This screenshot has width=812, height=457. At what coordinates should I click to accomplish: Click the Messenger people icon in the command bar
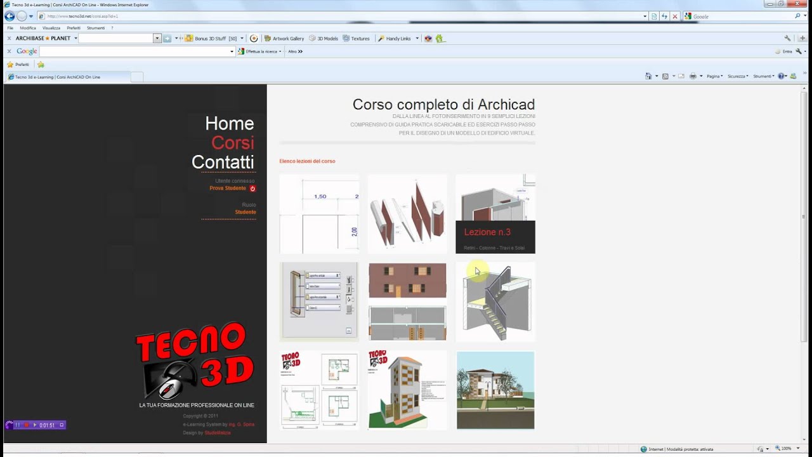pos(792,76)
